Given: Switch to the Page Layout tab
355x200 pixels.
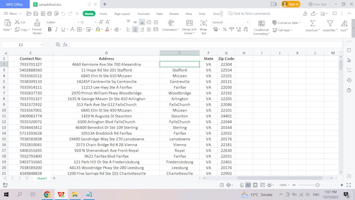Looking at the screenshot, I should pyautogui.click(x=122, y=14).
